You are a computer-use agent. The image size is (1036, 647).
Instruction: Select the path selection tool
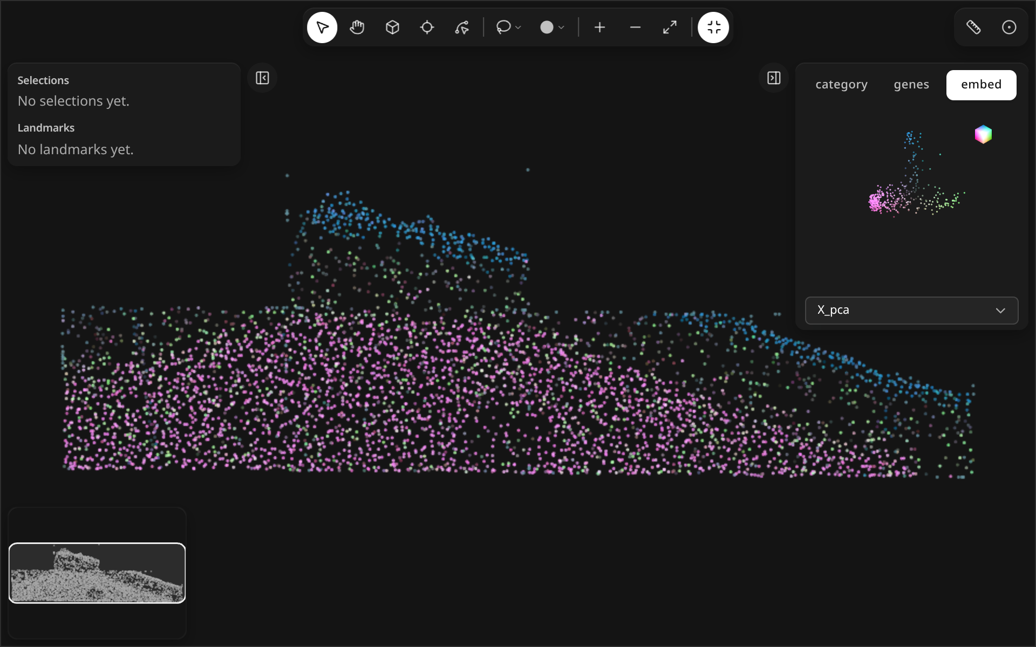tap(462, 27)
